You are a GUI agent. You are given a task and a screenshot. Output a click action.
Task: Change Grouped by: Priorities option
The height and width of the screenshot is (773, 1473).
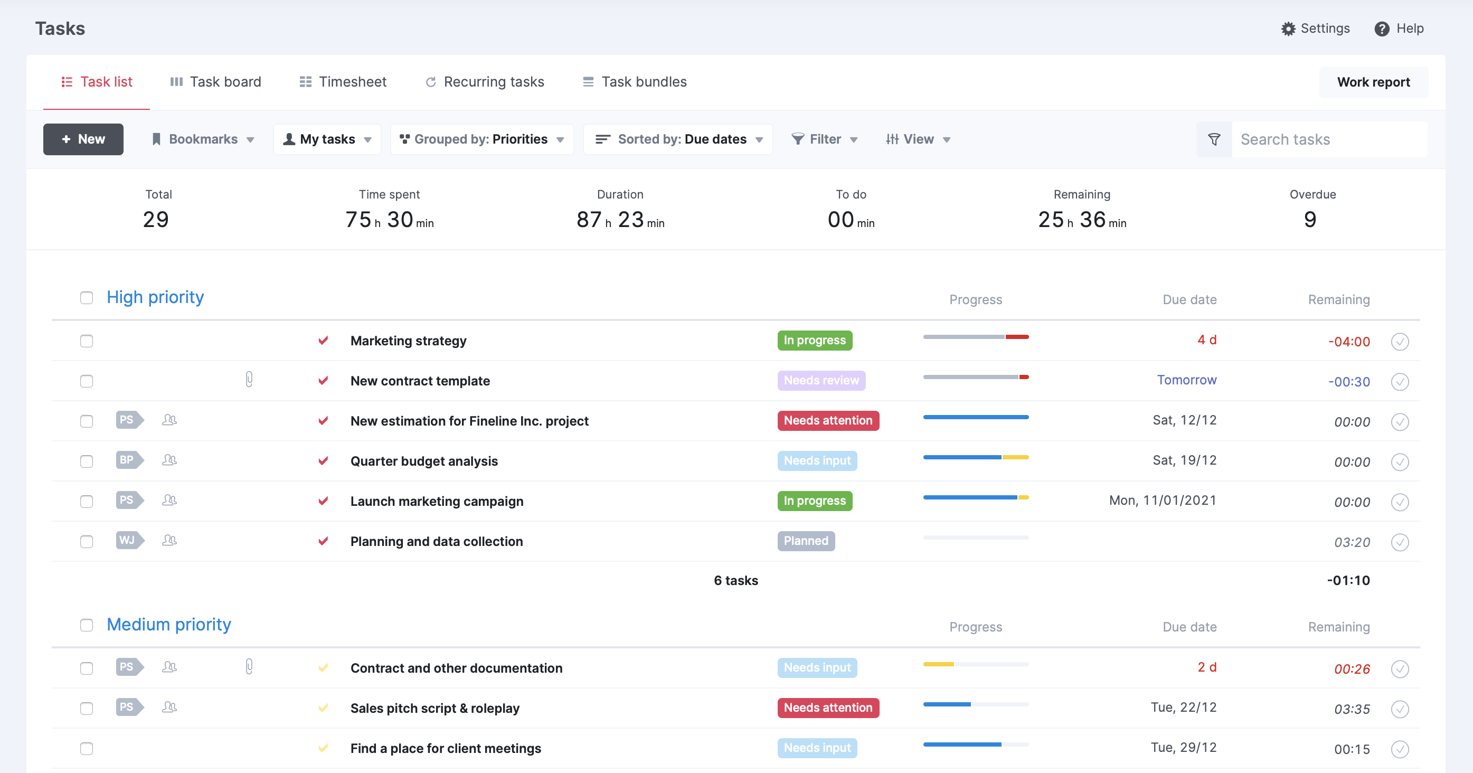[481, 139]
